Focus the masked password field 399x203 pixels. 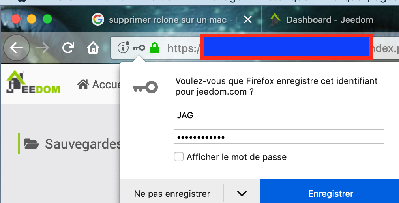[x=279, y=137]
